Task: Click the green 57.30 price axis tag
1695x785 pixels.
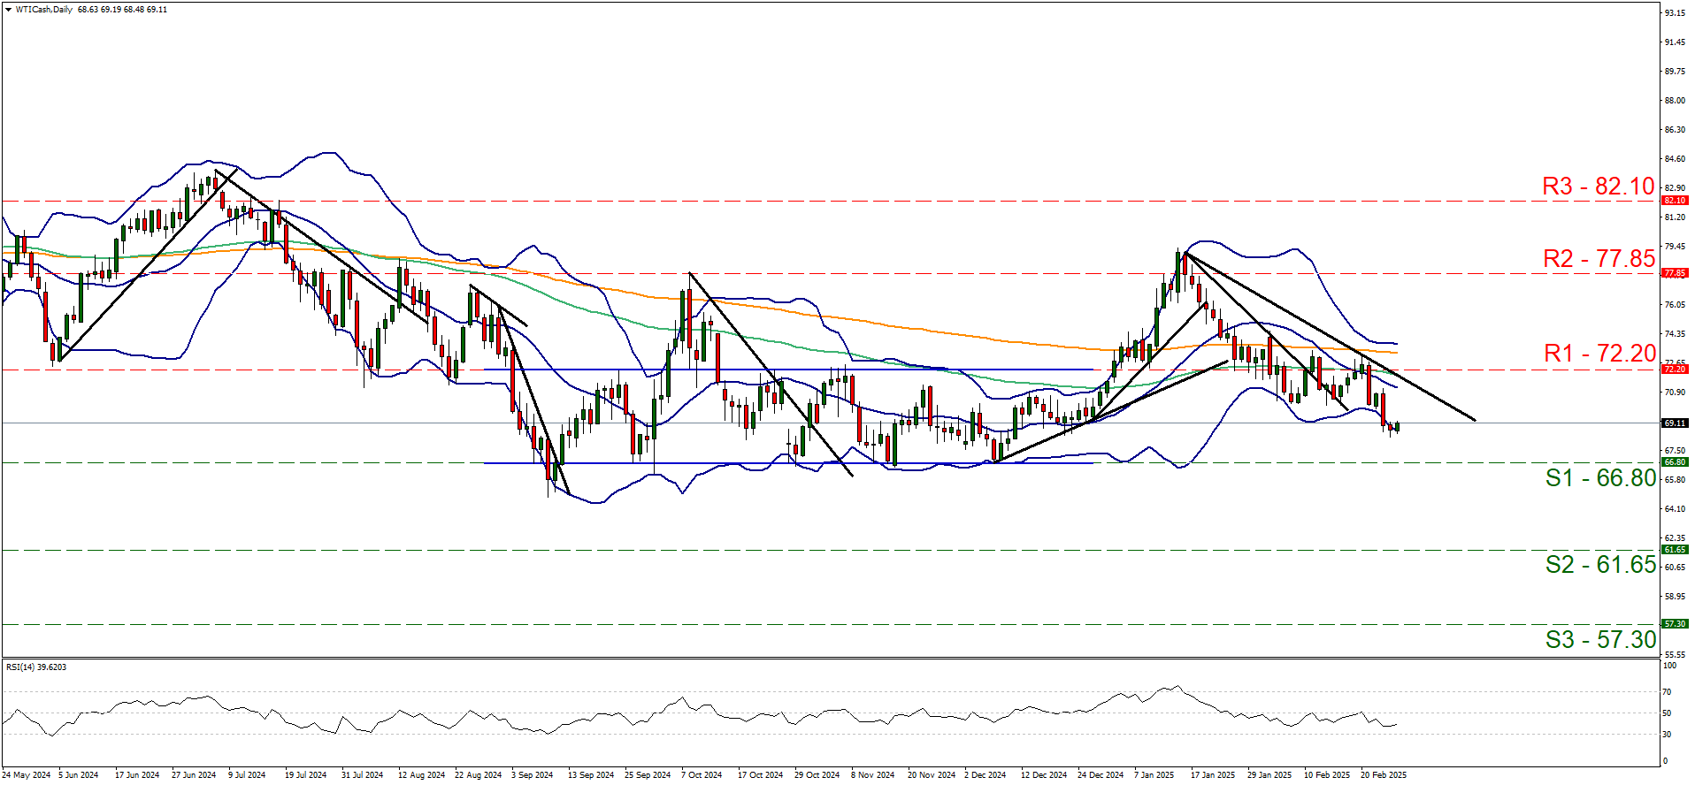Action: pyautogui.click(x=1675, y=624)
